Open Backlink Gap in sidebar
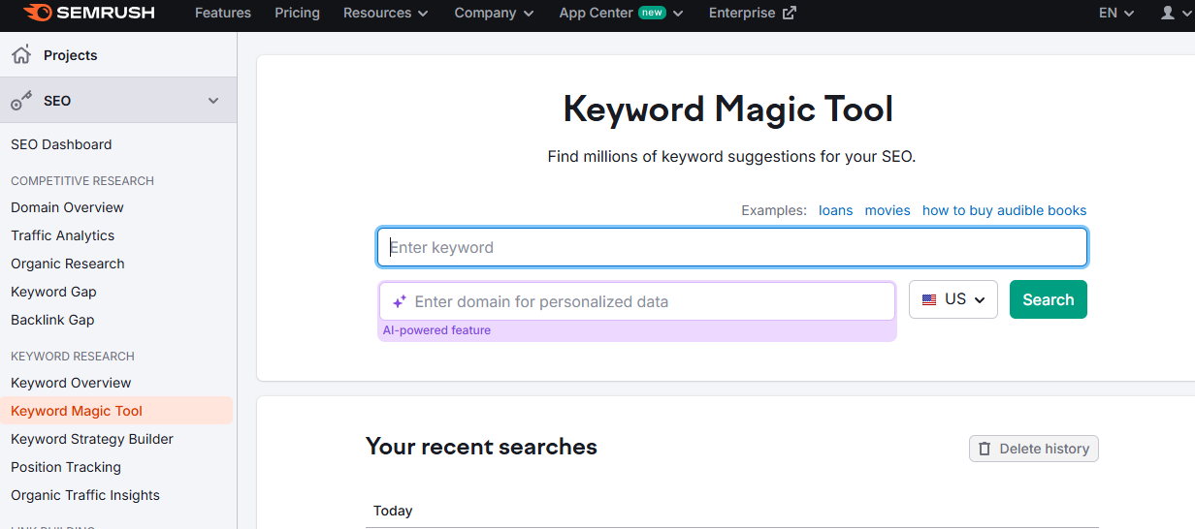The image size is (1195, 529). click(x=52, y=320)
